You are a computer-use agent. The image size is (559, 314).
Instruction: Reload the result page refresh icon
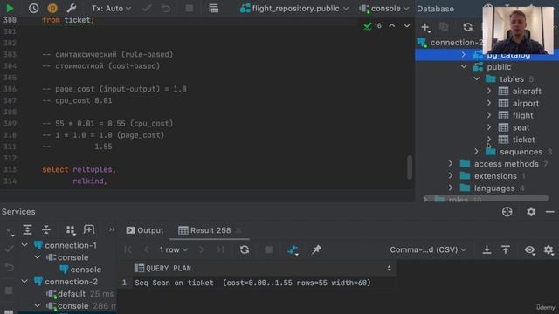point(245,249)
